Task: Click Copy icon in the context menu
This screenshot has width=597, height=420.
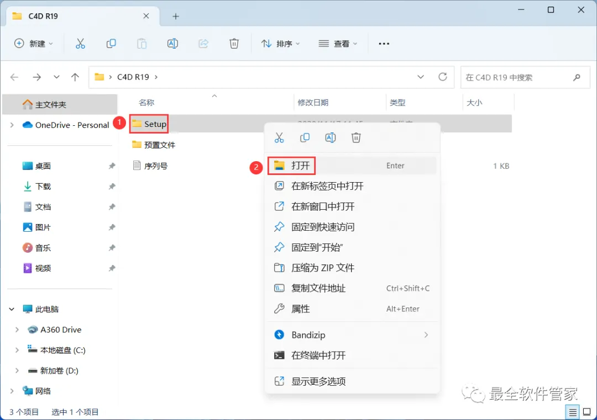Action: point(305,137)
